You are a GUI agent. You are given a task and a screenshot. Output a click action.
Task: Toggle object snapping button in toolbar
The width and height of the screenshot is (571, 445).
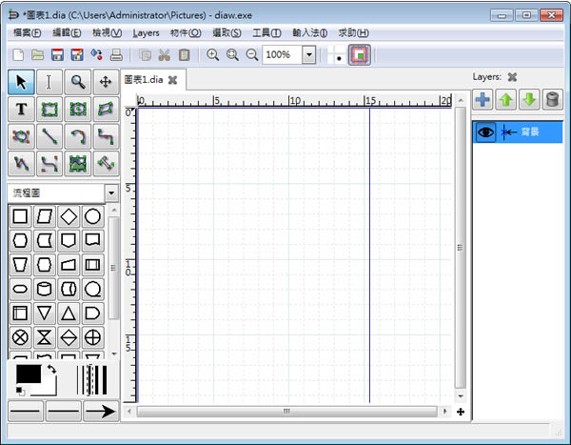(x=359, y=55)
